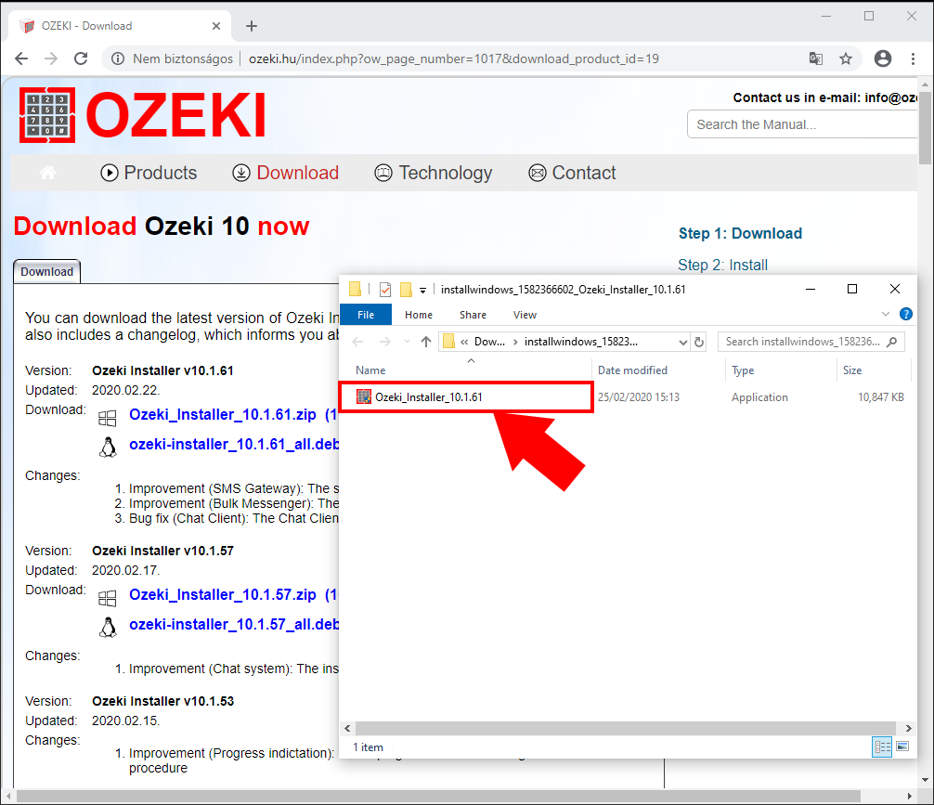Screen dimensions: 934x805
Task: Focus the Search the Manual field
Action: click(802, 123)
